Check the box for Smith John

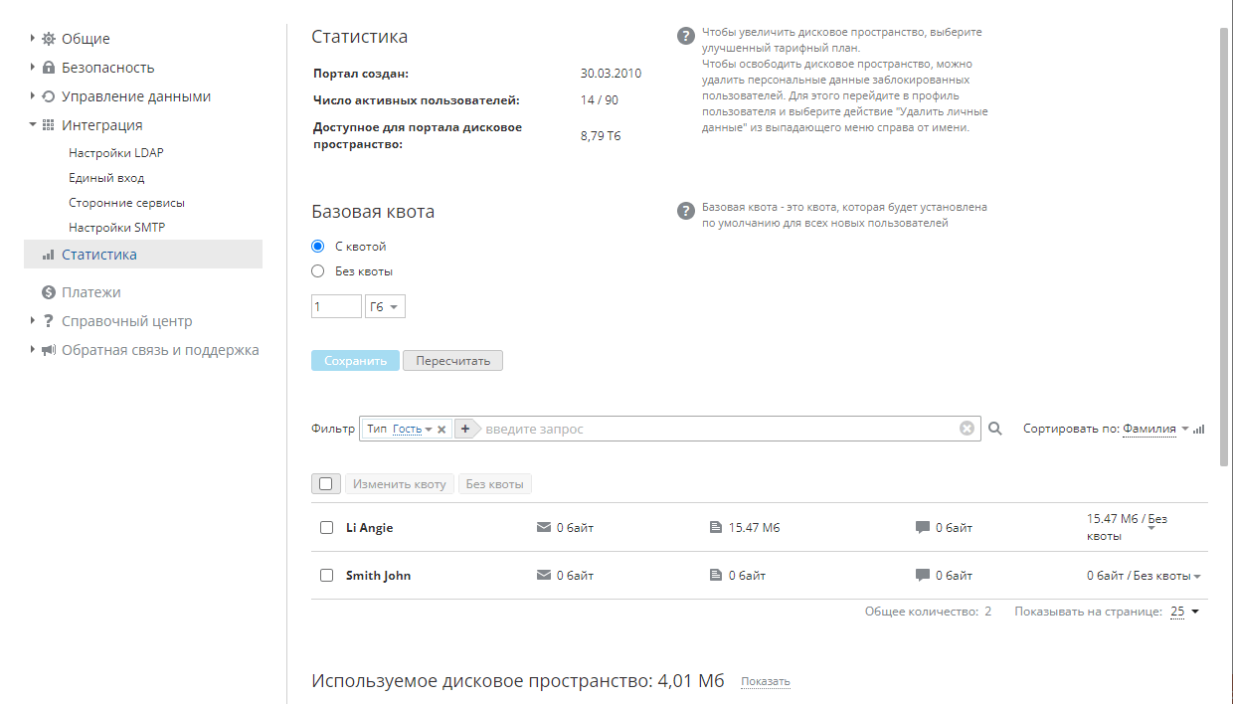pos(326,576)
